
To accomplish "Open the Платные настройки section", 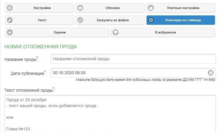I will pos(183,8).
